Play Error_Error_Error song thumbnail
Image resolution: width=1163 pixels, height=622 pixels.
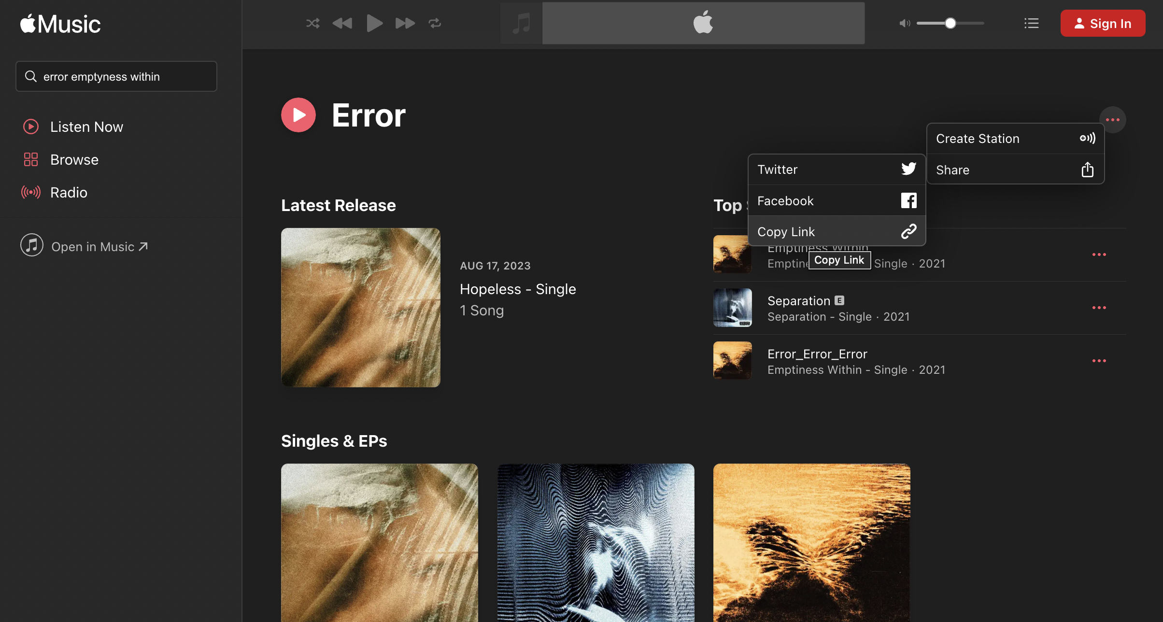coord(733,361)
